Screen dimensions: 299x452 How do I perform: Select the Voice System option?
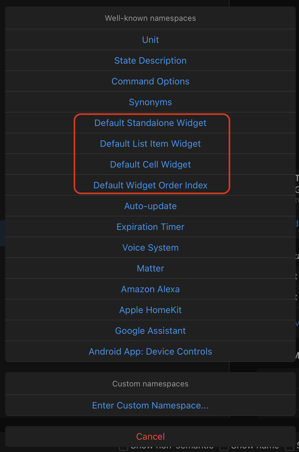pos(150,247)
